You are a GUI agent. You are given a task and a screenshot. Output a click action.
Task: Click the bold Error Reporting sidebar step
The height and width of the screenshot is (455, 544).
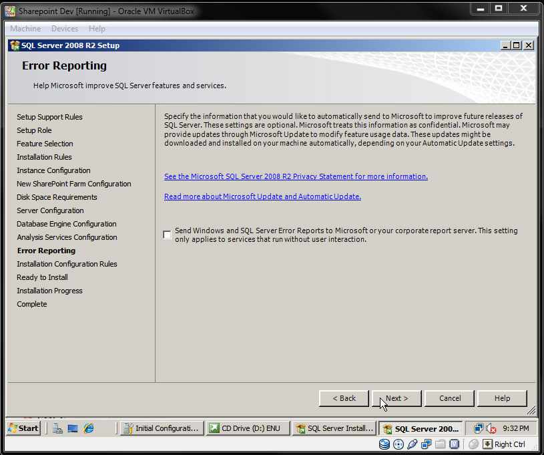click(46, 251)
